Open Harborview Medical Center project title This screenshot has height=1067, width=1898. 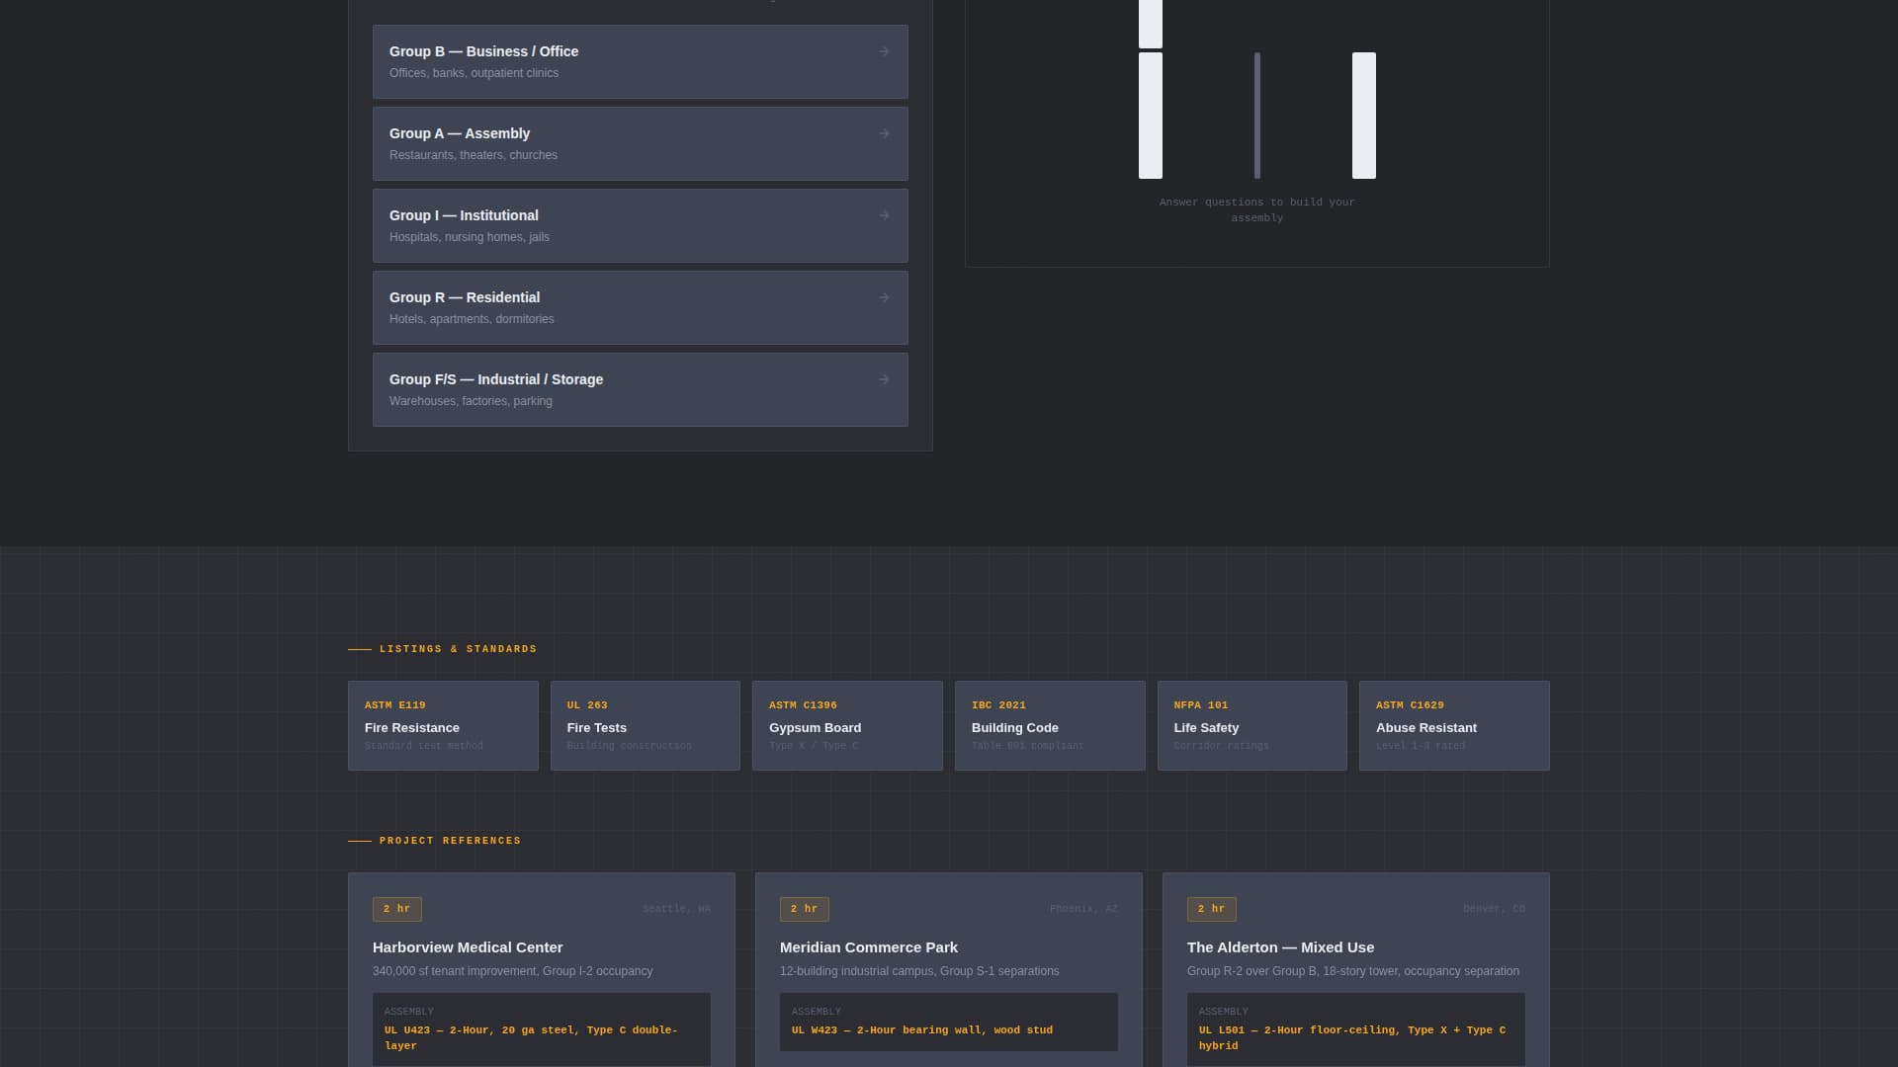click(468, 947)
